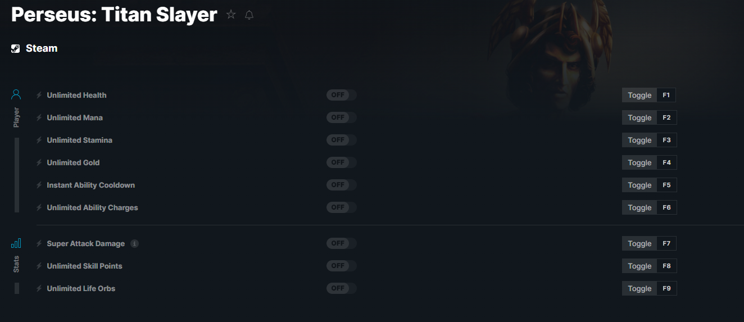Favorite the game with the star icon
The image size is (744, 322).
(231, 15)
